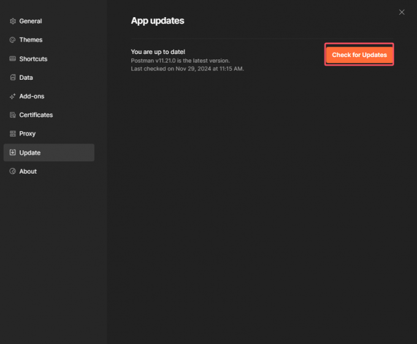Viewport: 417px width, 344px height.
Task: Select the Update tab
Action: point(49,153)
